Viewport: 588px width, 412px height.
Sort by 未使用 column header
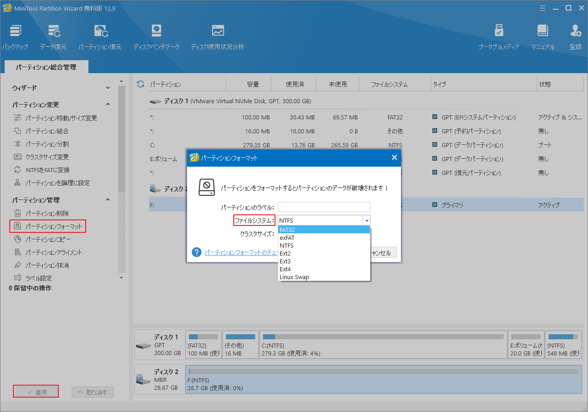[x=338, y=84]
